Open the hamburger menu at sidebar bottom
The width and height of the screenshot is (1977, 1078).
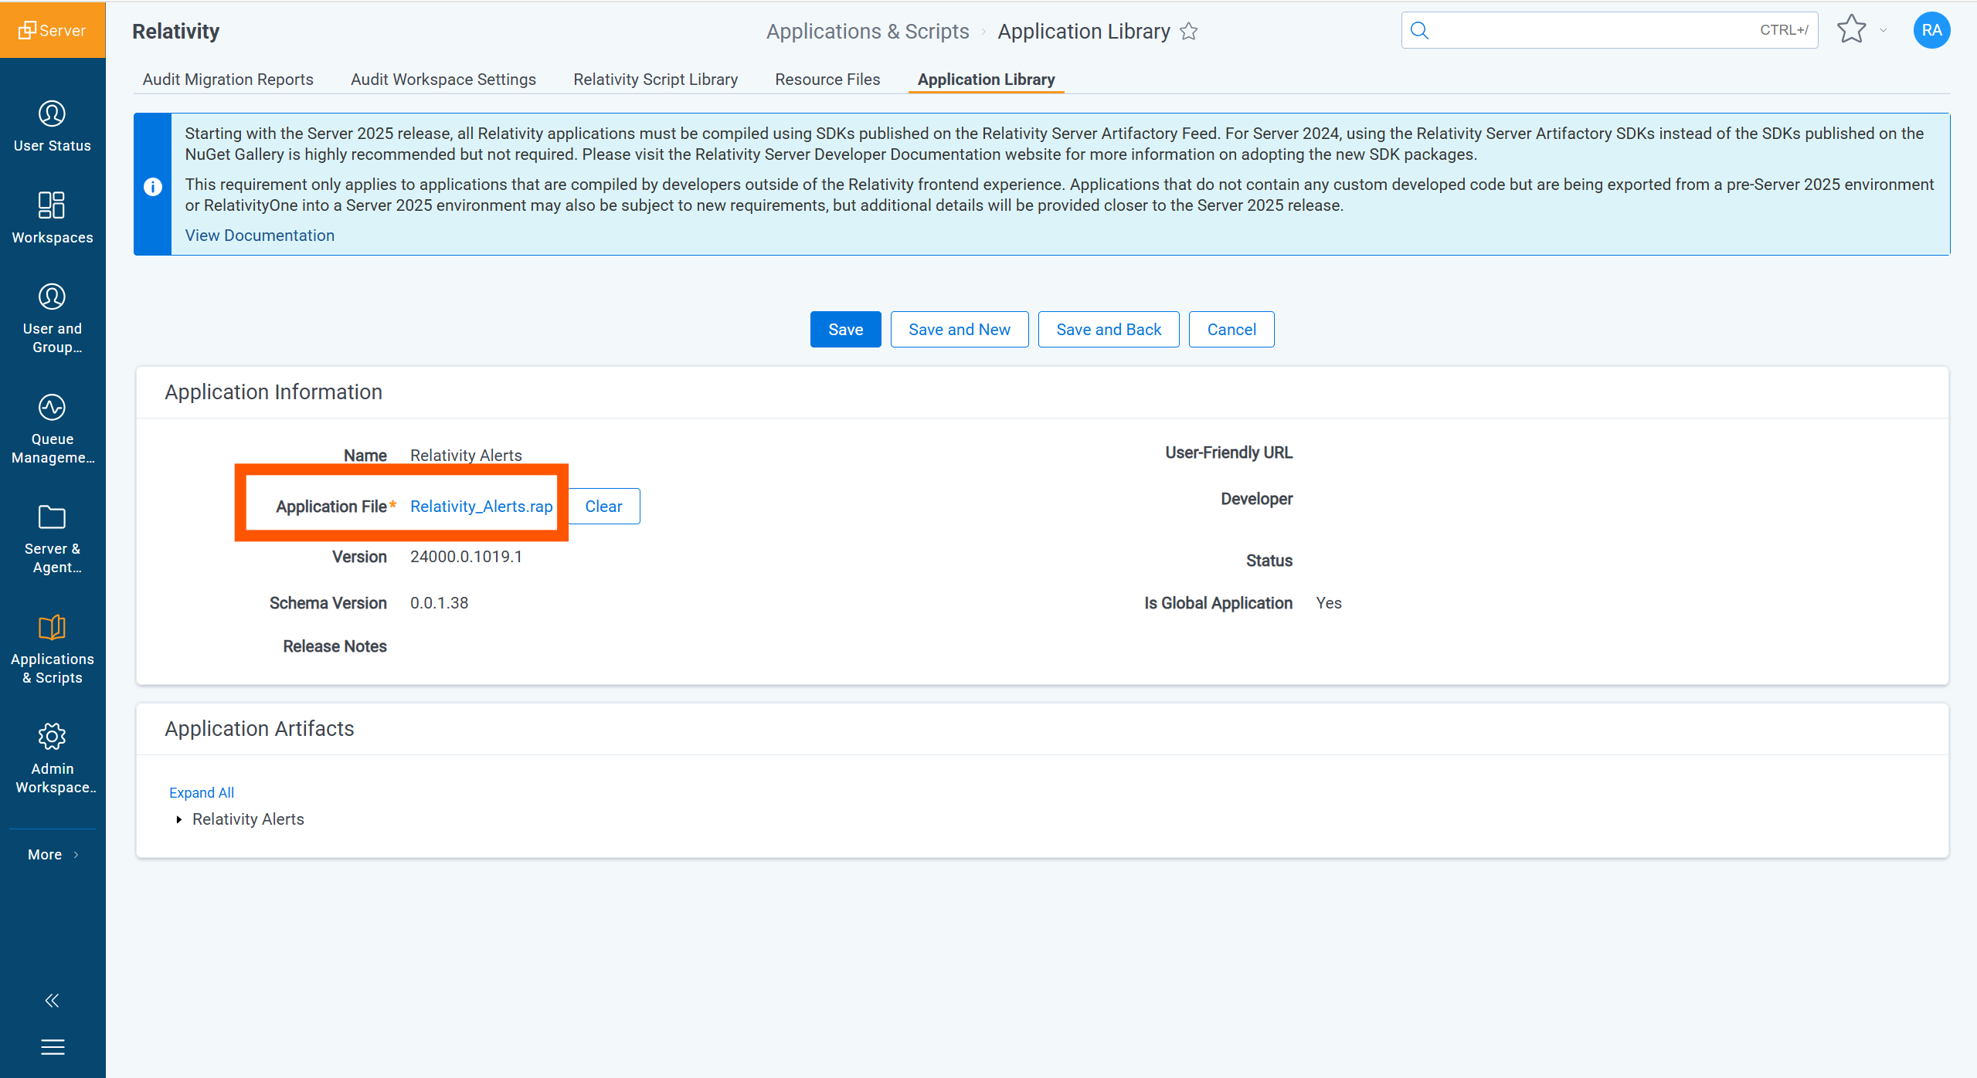[52, 1047]
